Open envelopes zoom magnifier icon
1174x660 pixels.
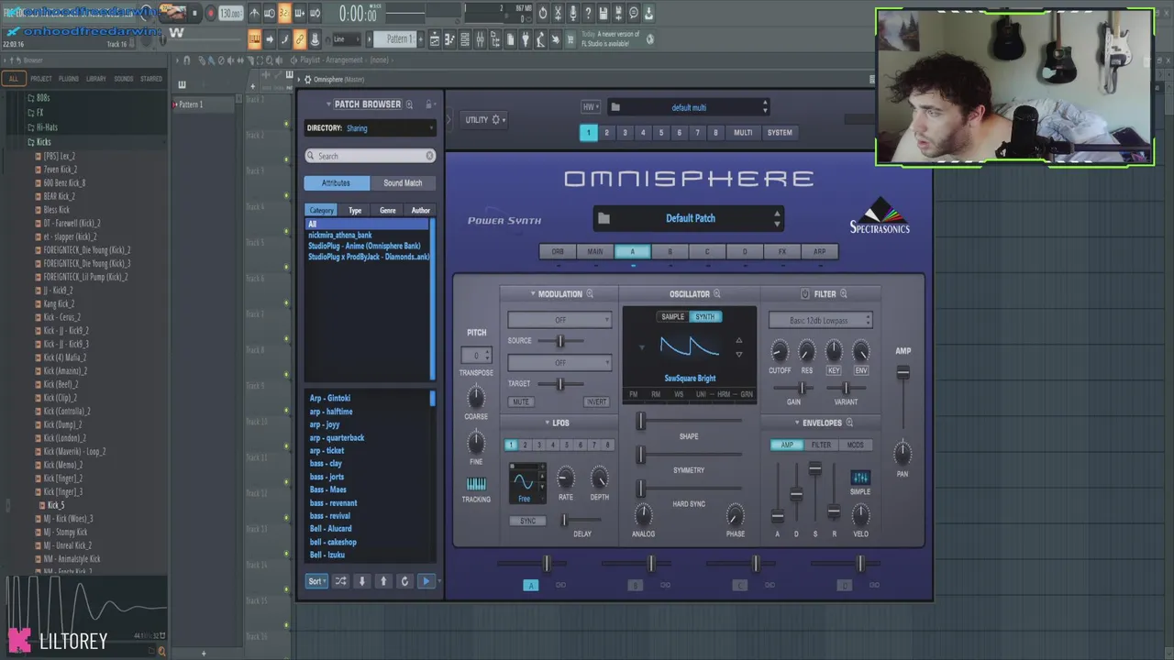coord(849,423)
